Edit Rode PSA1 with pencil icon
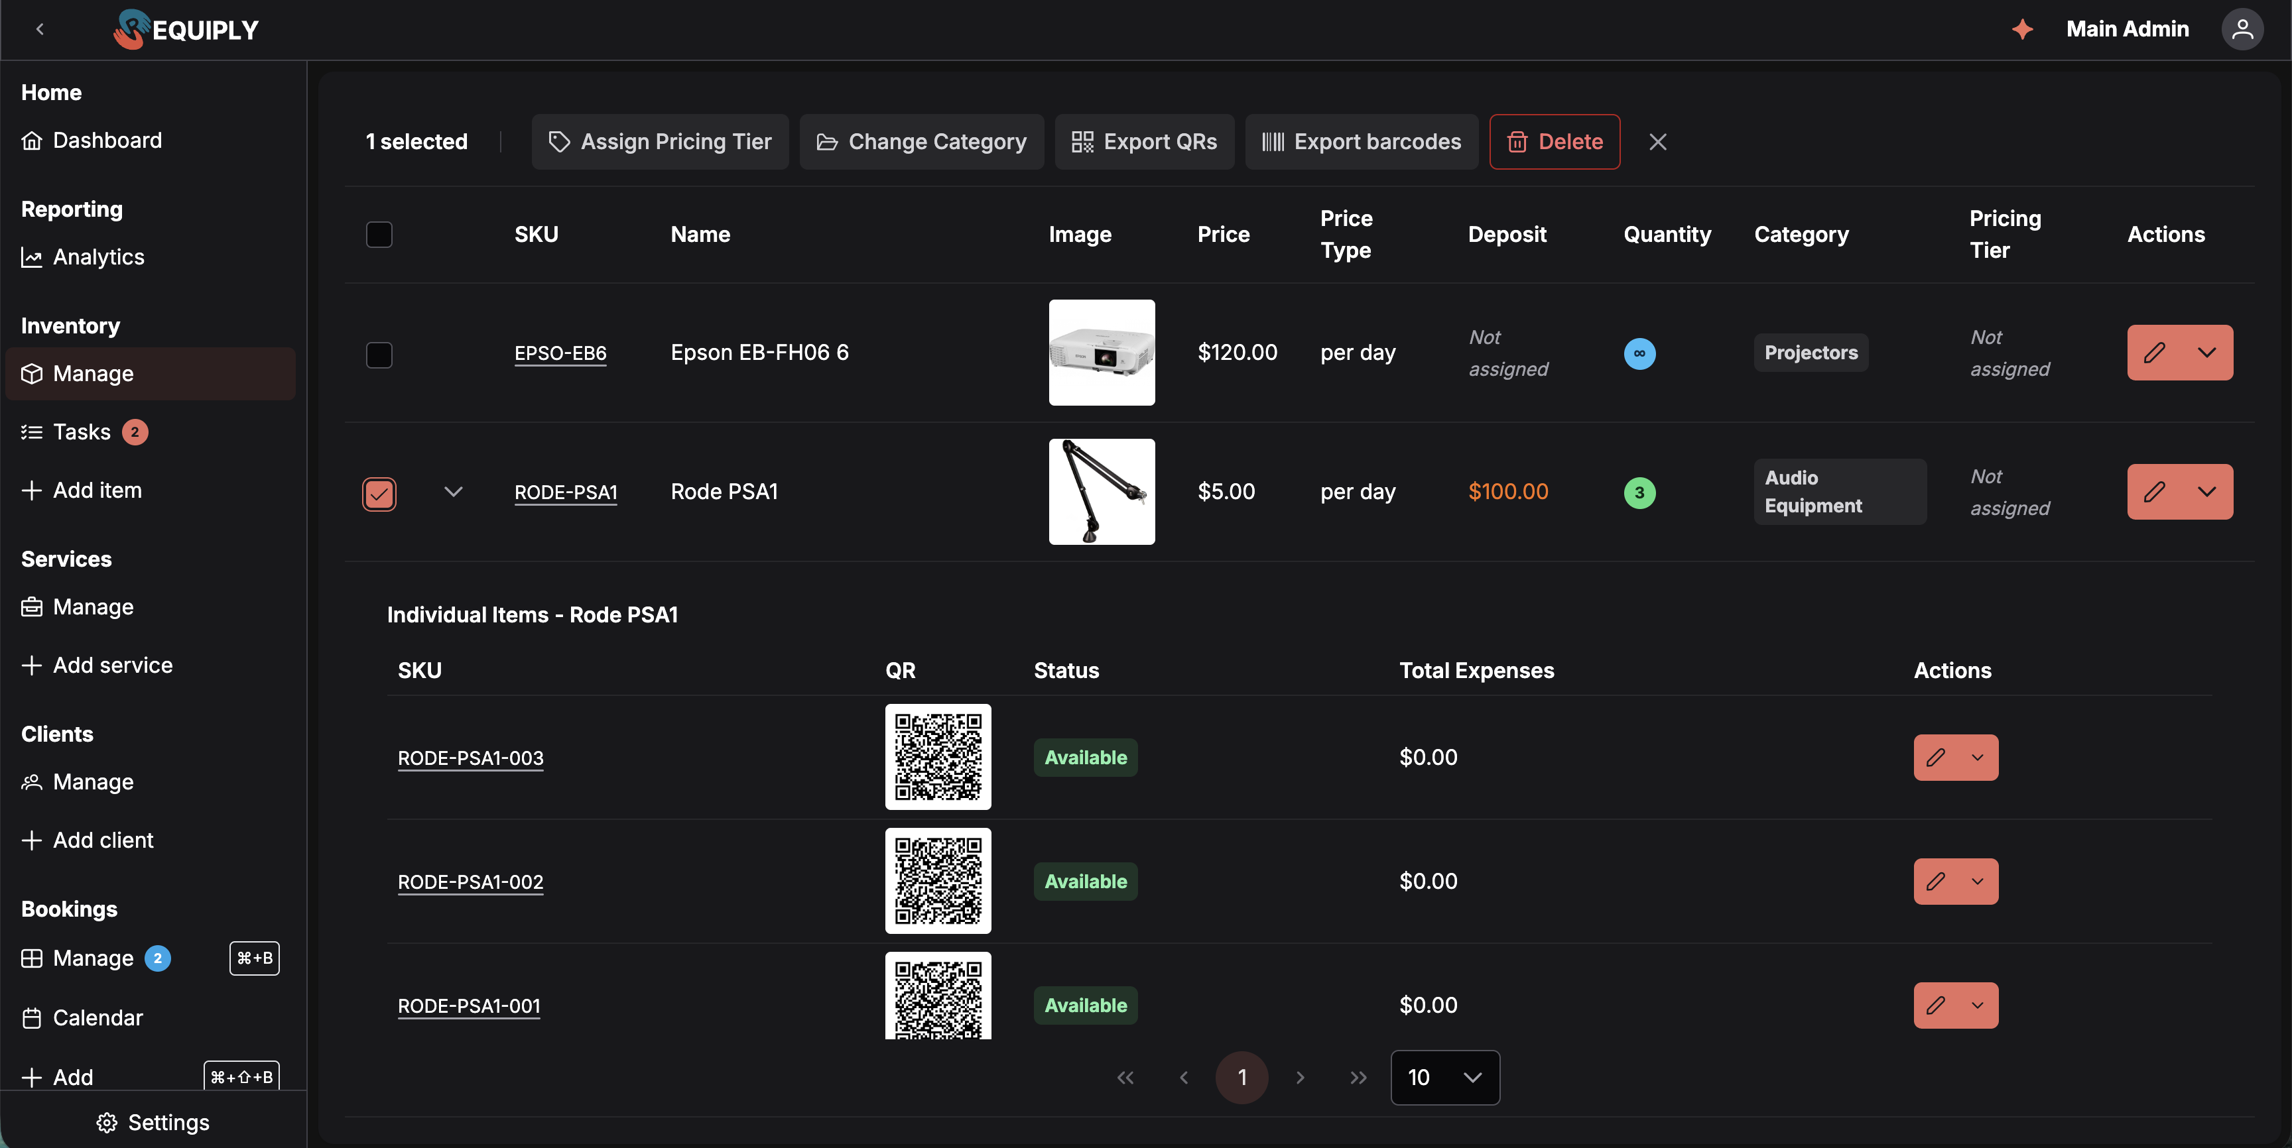2292x1148 pixels. (x=2154, y=492)
